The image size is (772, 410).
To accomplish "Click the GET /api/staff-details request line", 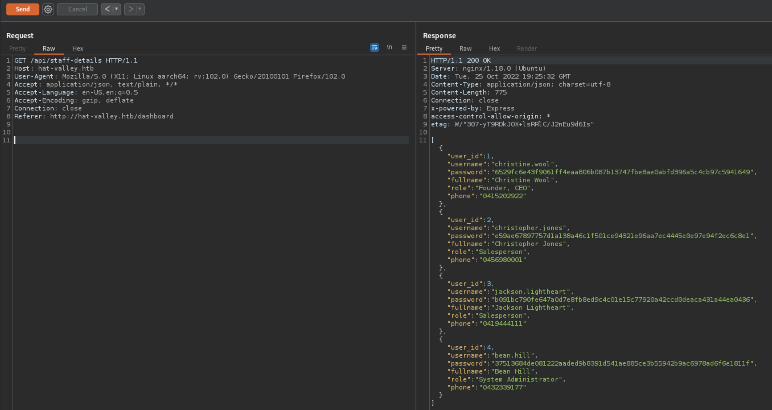I will click(76, 61).
